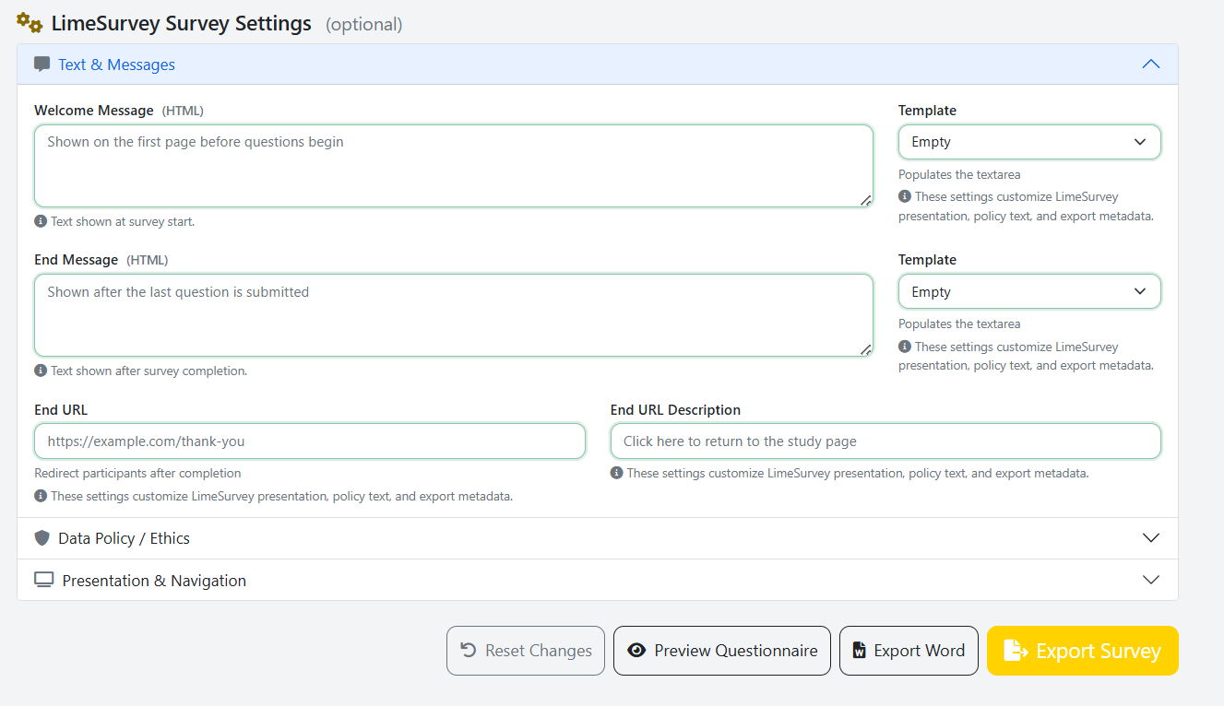Image resolution: width=1224 pixels, height=706 pixels.
Task: Open the Data Policy / Ethics section
Action: [x=598, y=538]
